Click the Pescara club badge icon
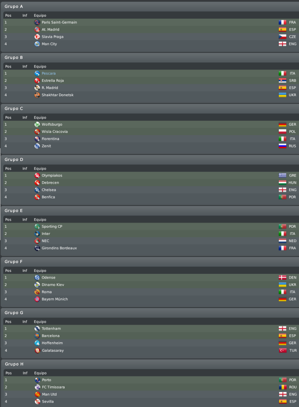The width and height of the screenshot is (299, 407). [x=37, y=74]
